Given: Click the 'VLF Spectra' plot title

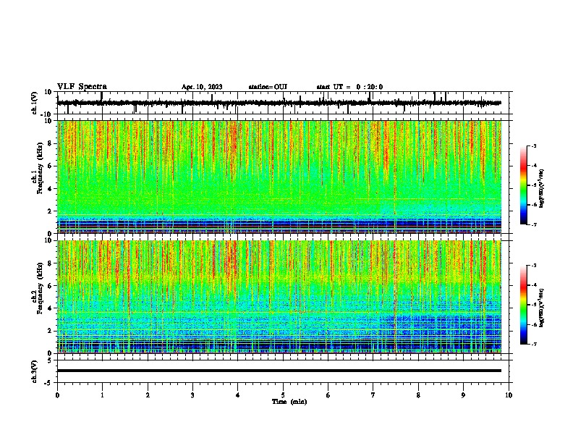Looking at the screenshot, I should (82, 87).
